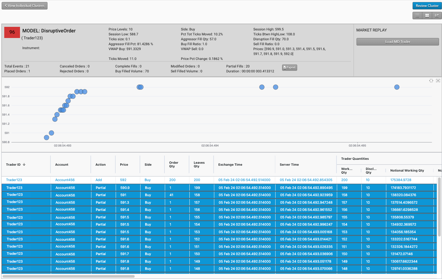This screenshot has width=442, height=279.
Task: Click notional value 138320.084376
Action: click(403, 195)
